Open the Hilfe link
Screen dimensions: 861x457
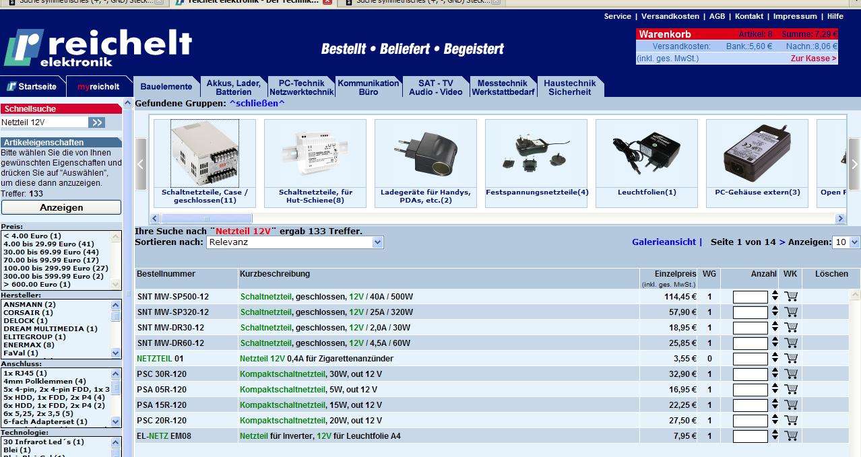point(835,16)
